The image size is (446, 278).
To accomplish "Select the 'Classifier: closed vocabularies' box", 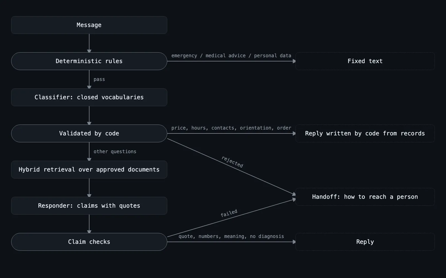I will (x=89, y=97).
